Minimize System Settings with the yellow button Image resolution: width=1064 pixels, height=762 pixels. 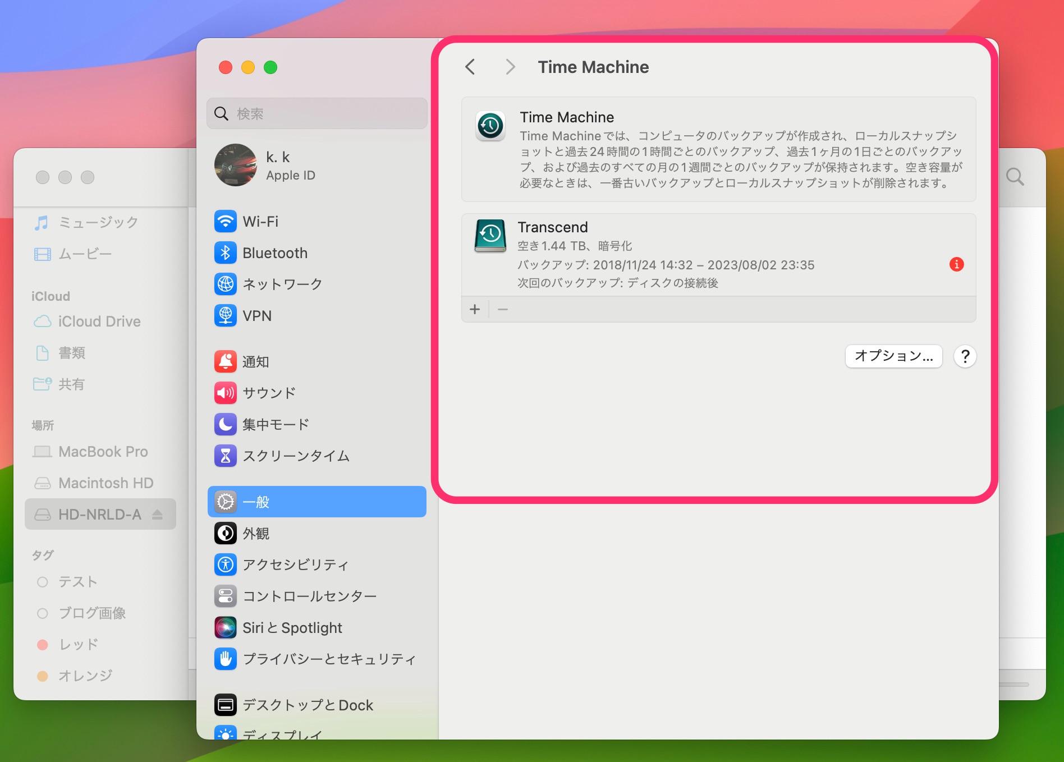point(248,67)
